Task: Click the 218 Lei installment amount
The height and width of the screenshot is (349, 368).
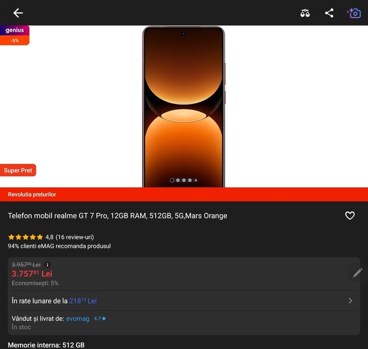Action: pyautogui.click(x=83, y=301)
